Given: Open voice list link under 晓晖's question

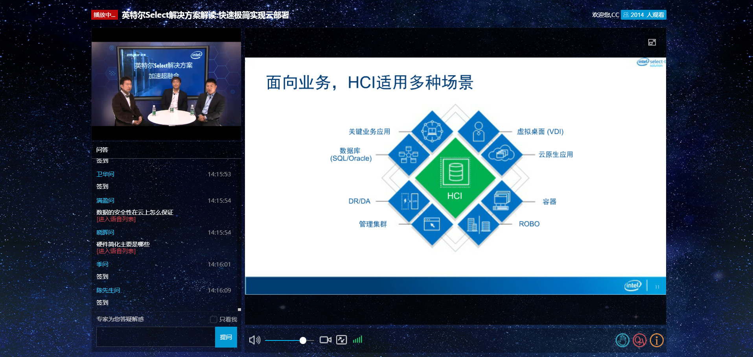Looking at the screenshot, I should coord(116,251).
